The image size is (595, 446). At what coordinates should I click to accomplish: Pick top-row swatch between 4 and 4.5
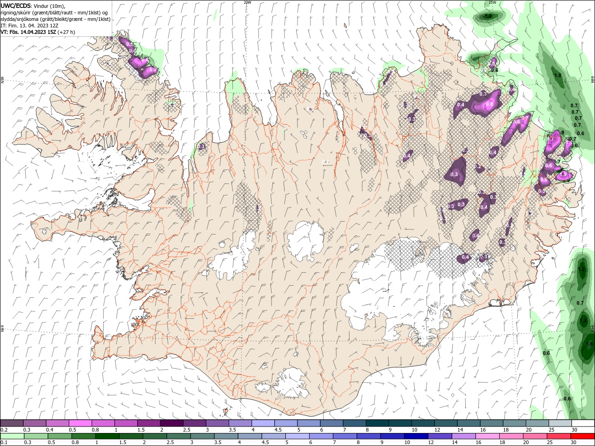[x=262, y=423]
